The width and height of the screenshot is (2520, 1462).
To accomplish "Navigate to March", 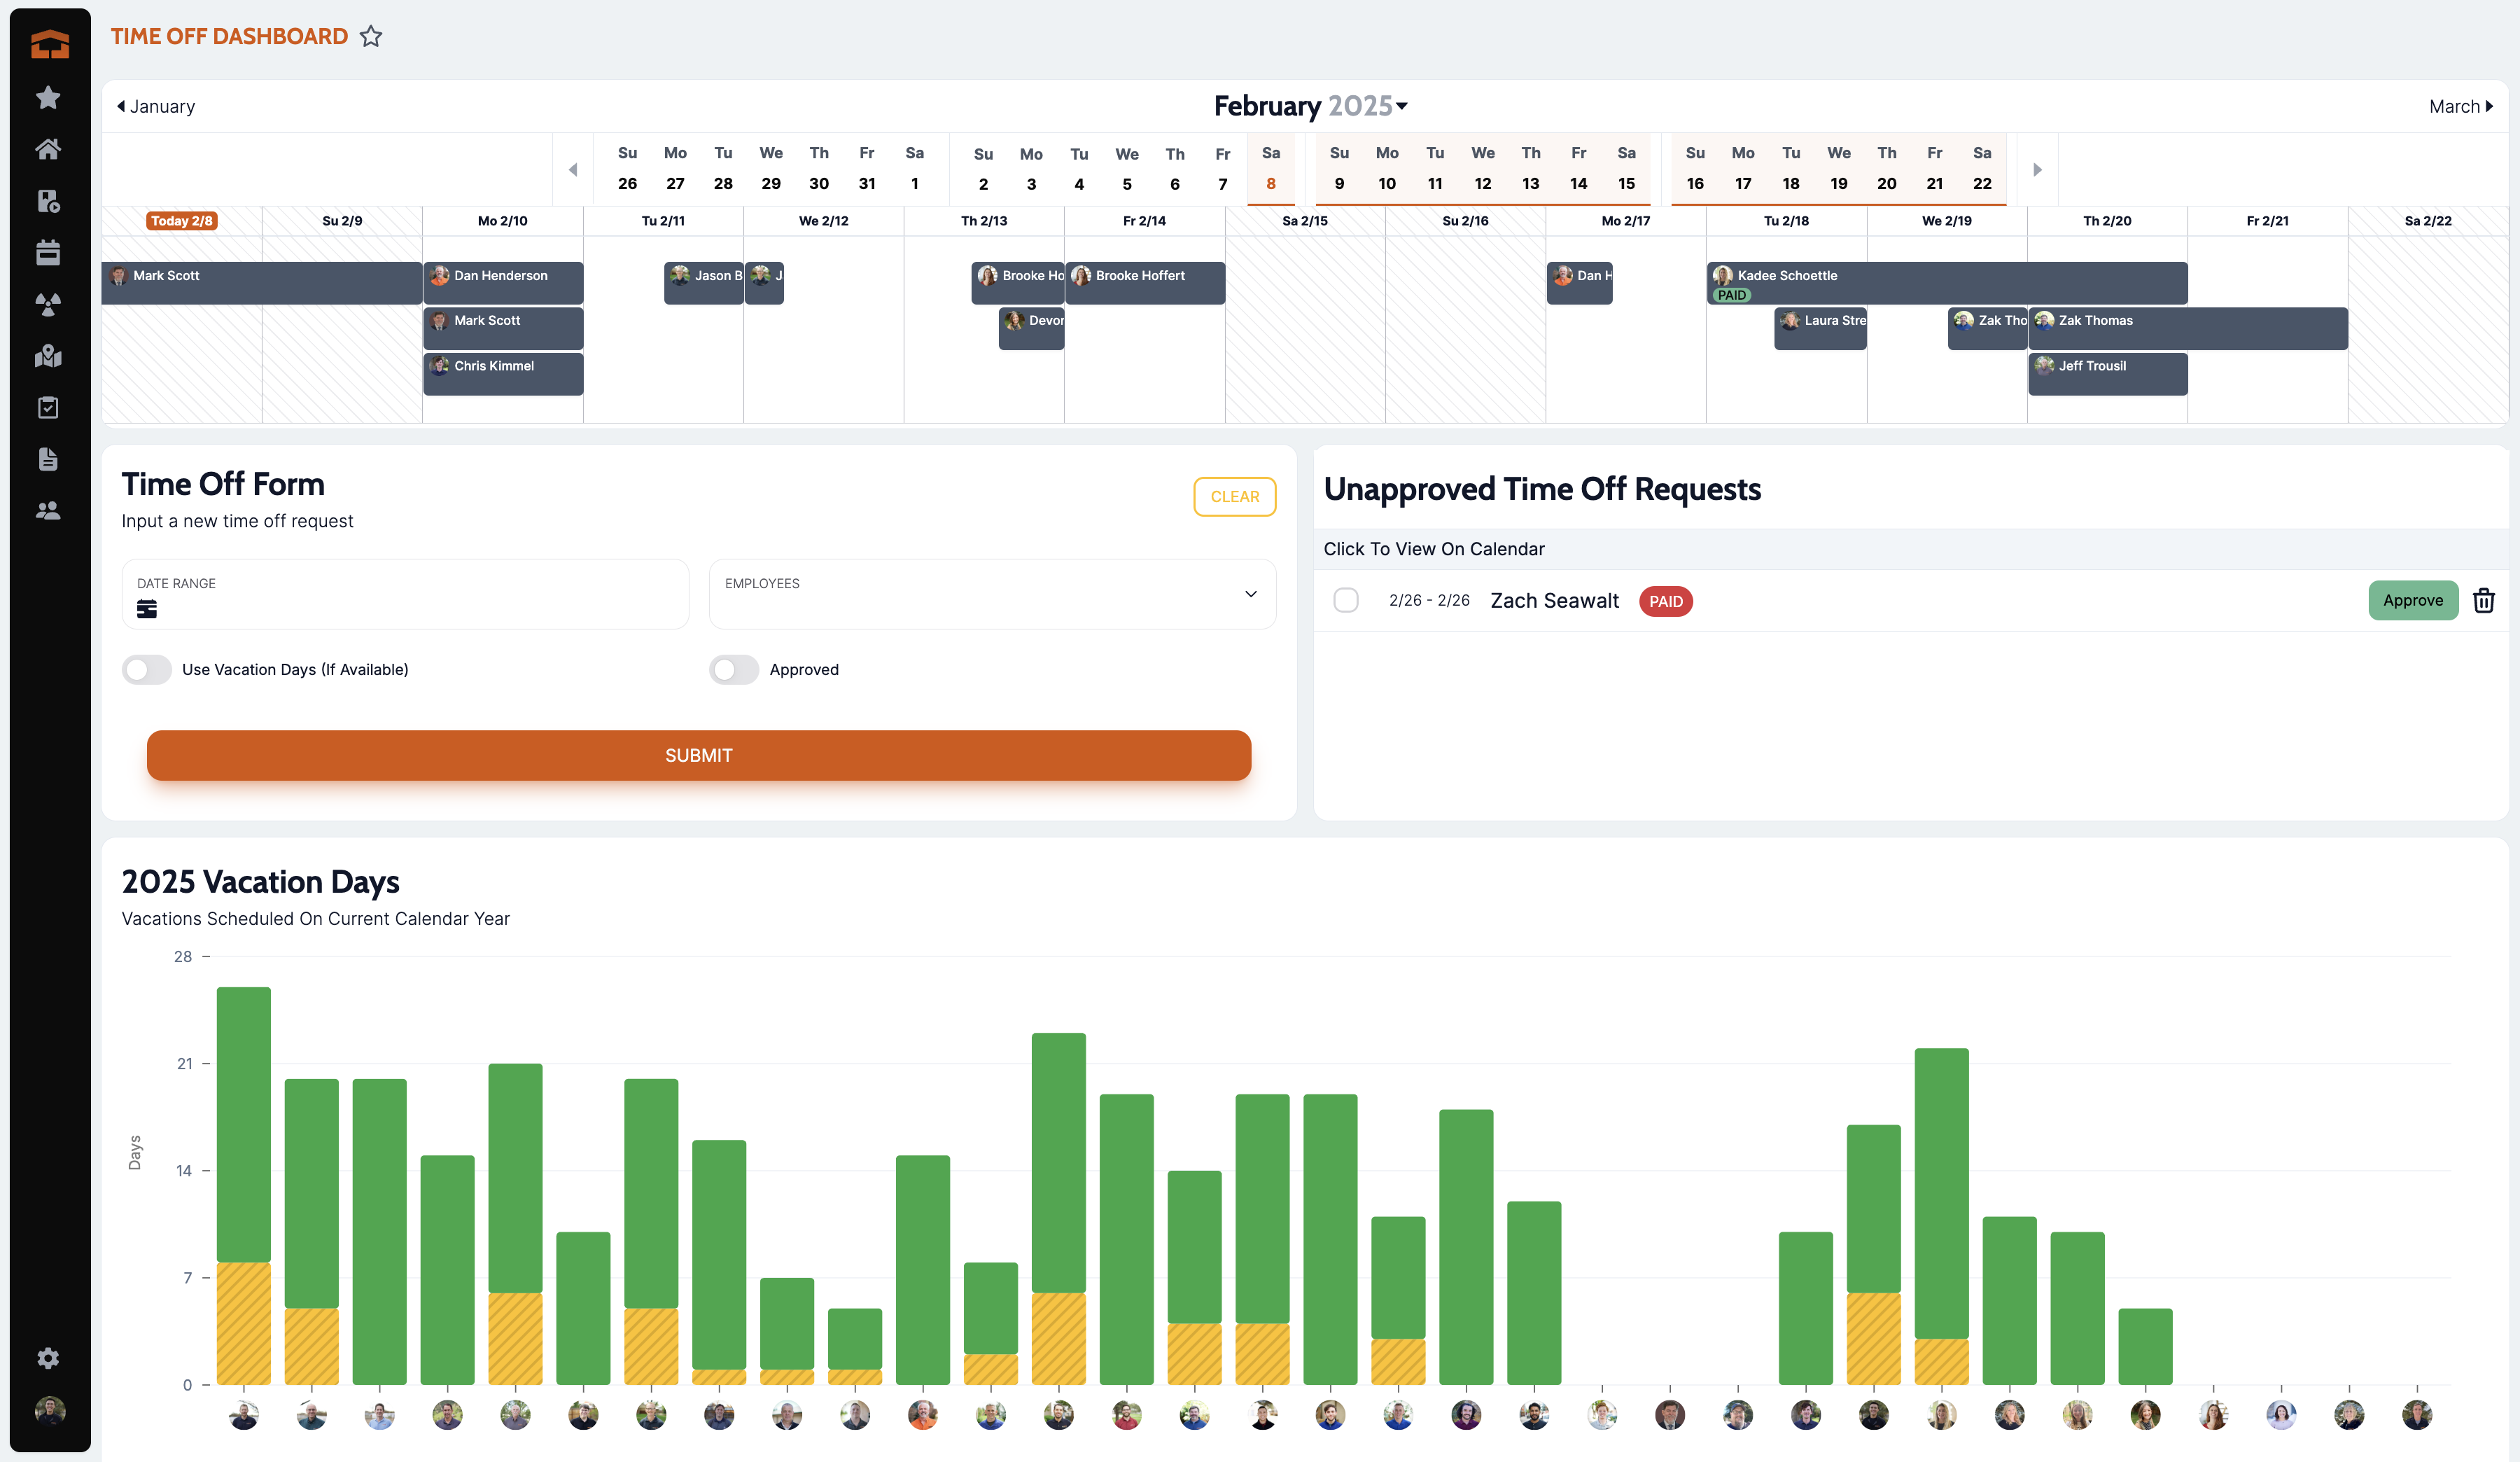I will pyautogui.click(x=2461, y=106).
